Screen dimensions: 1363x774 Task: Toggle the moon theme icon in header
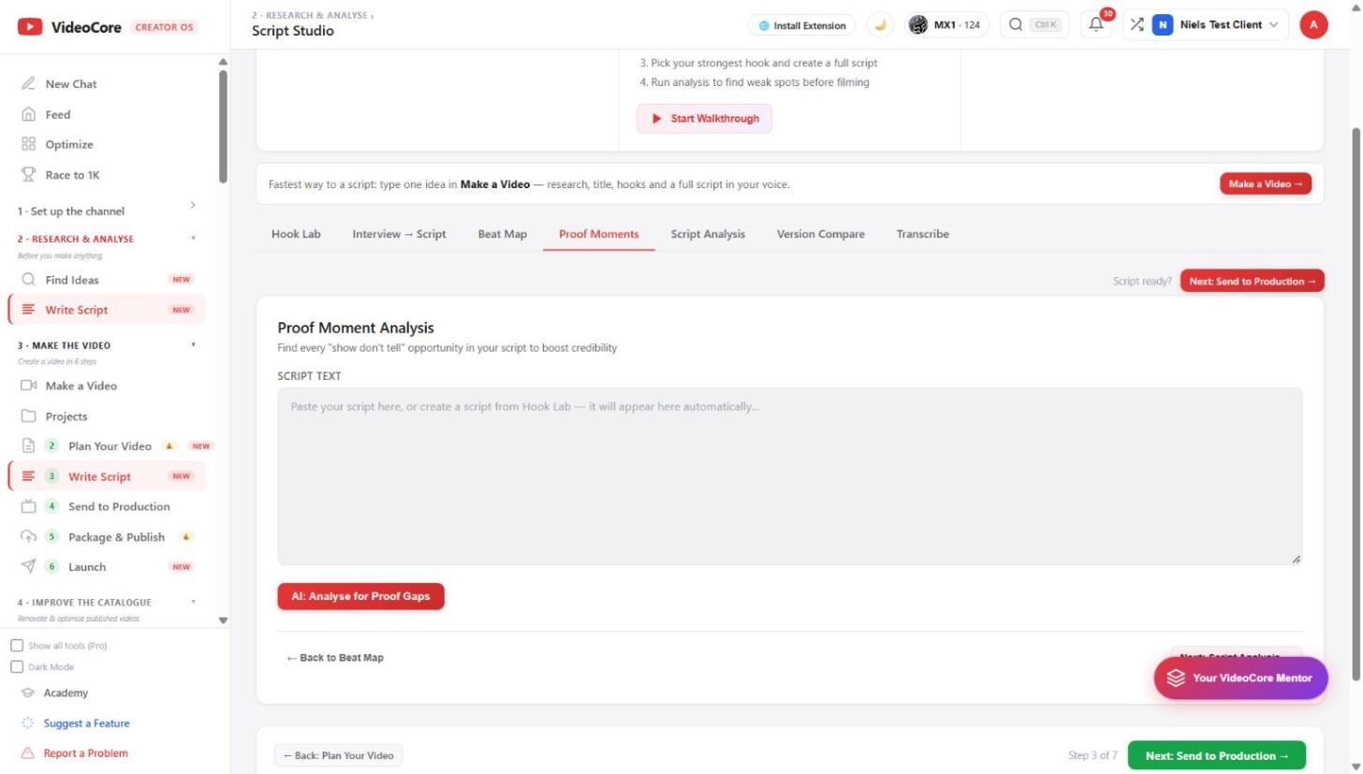pyautogui.click(x=880, y=25)
